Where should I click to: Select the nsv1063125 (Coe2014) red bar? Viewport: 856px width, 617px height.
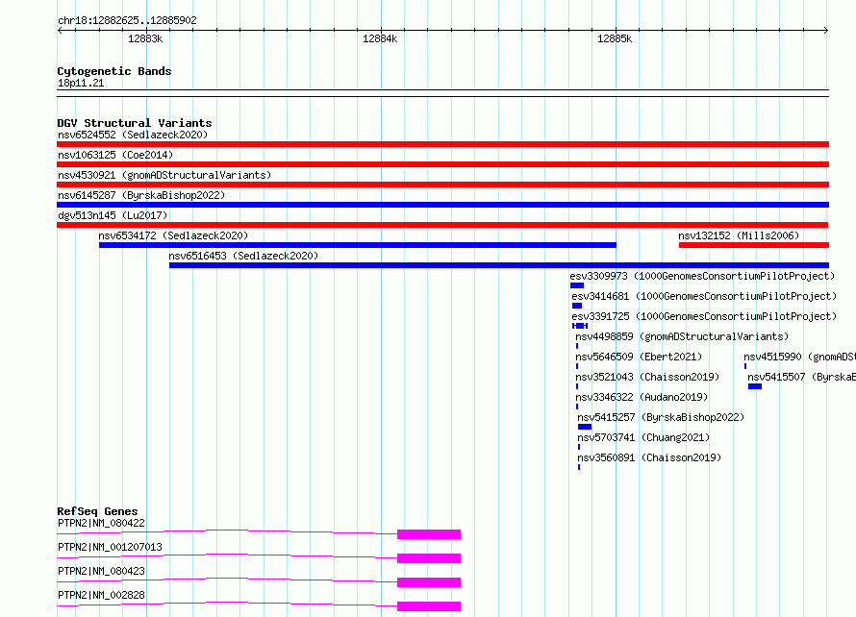pyautogui.click(x=442, y=164)
